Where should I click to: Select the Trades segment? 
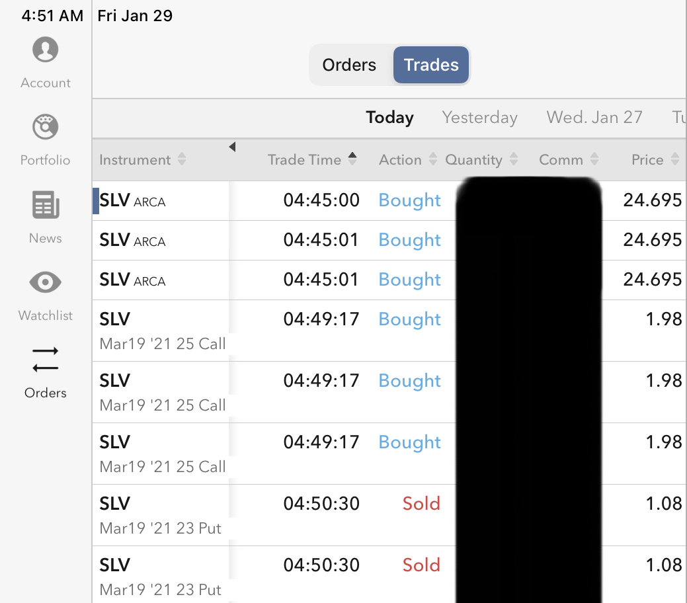click(431, 65)
